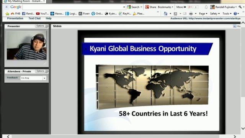Click the '58+ Countries in Last 6 Years!' text
This screenshot has width=245, height=138.
click(163, 113)
